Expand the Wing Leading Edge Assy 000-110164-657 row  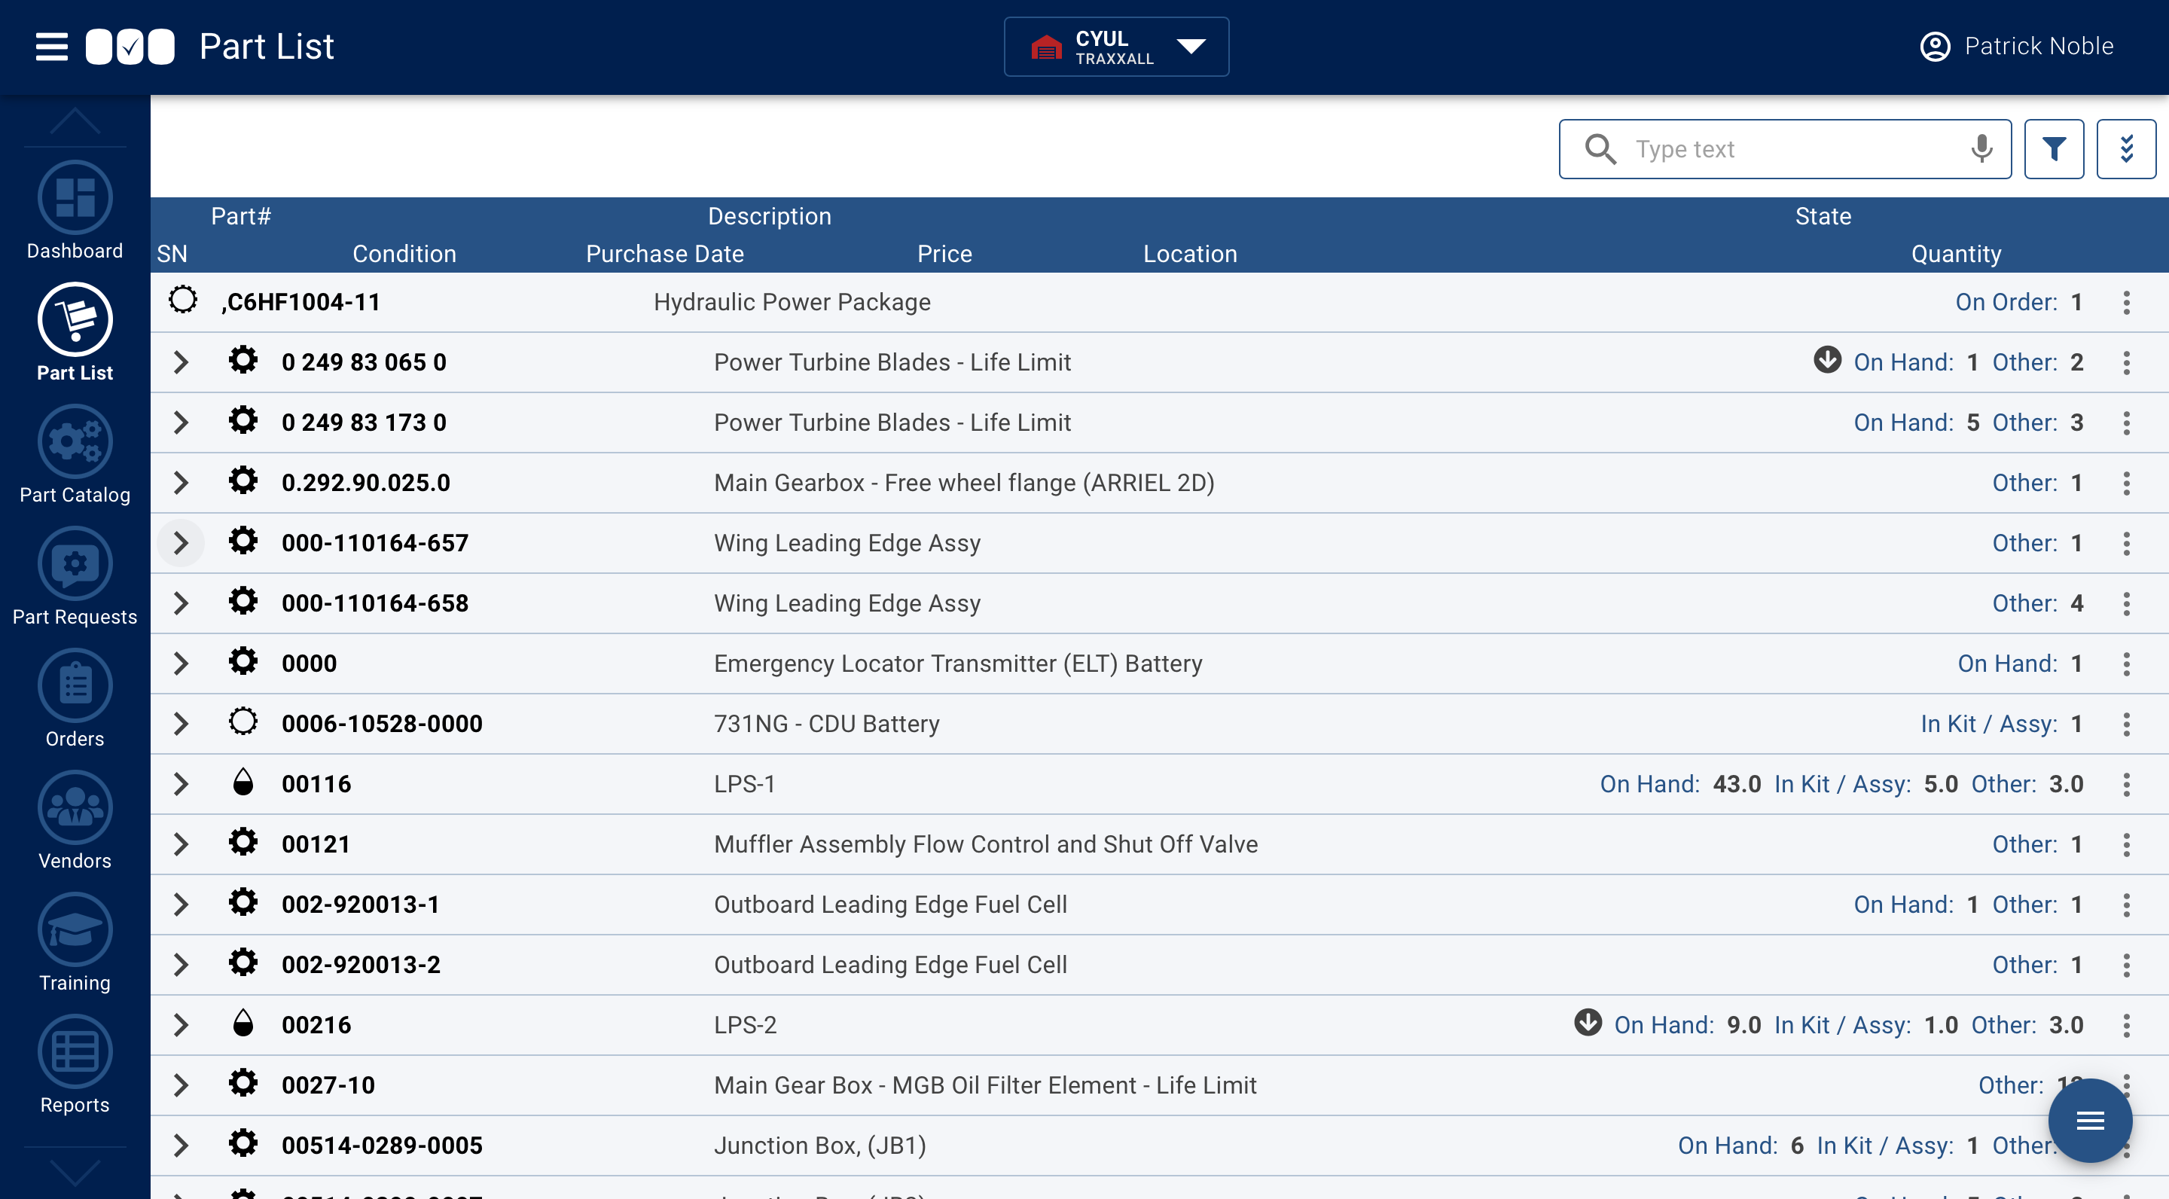[179, 542]
